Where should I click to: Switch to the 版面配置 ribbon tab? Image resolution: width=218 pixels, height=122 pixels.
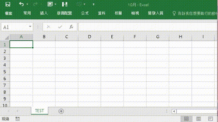point(64,13)
